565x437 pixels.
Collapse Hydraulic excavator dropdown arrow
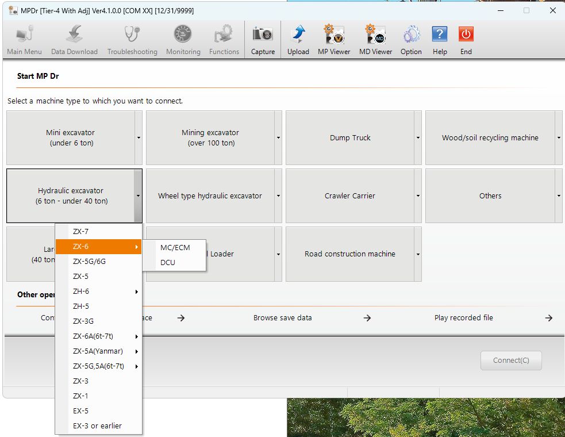click(x=139, y=195)
